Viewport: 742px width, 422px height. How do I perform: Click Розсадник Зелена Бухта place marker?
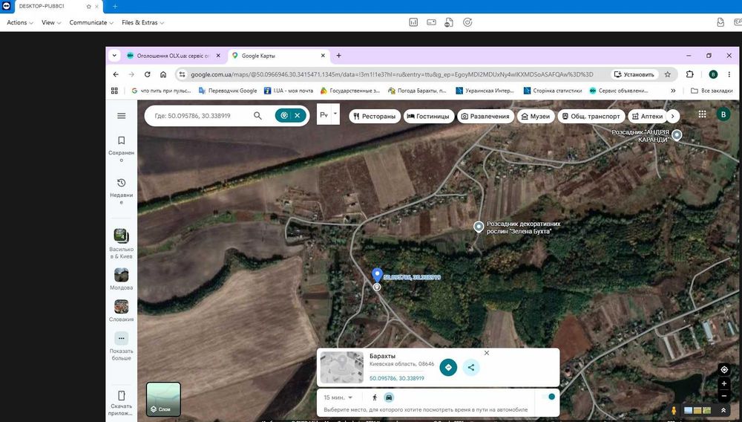pyautogui.click(x=479, y=227)
